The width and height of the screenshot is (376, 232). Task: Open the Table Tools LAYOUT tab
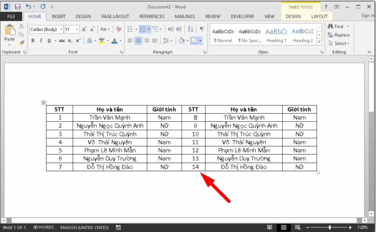click(x=319, y=17)
